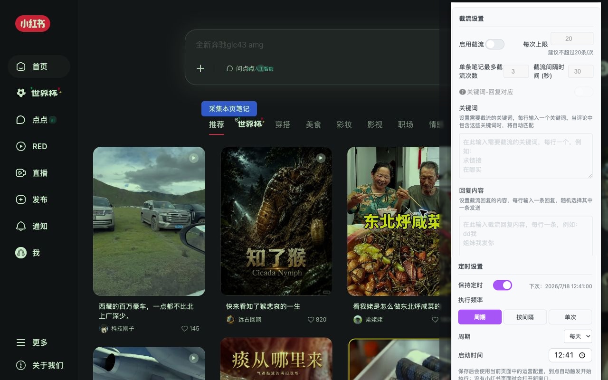Click the 关键词 textarea
This screenshot has width=608, height=380.
[526, 156]
